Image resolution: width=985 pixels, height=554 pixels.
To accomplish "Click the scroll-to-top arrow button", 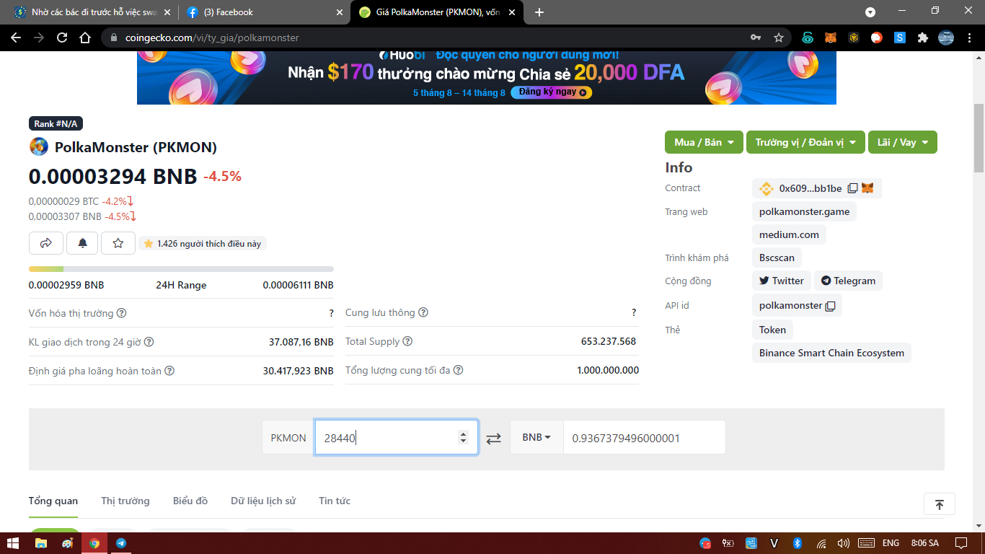I will pos(939,504).
